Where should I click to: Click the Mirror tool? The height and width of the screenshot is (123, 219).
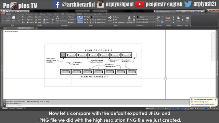pyautogui.click(x=38, y=20)
